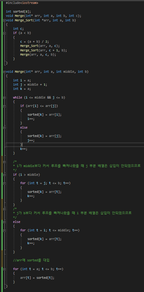Screen dimensions: 144x292
Task: Click the "c = (a + b) / 2;" line
Action: [x=34, y=41]
